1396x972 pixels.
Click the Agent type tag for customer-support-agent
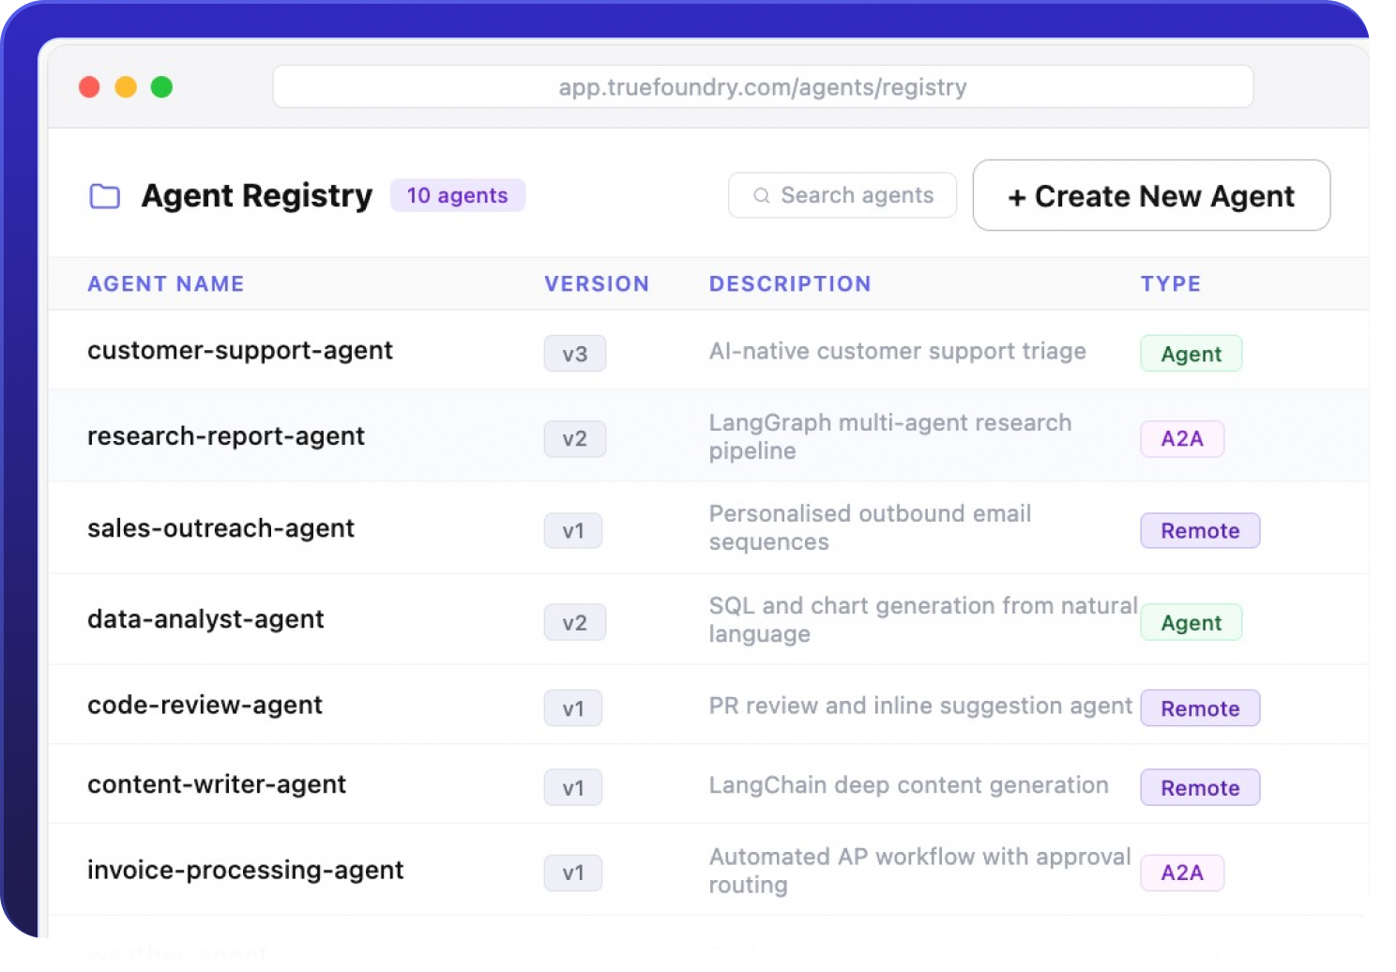[1191, 354]
